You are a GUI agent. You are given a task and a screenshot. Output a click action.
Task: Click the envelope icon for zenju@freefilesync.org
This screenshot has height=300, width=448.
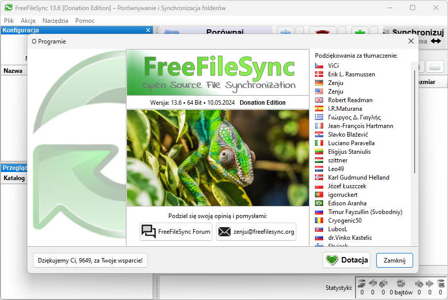tap(225, 232)
